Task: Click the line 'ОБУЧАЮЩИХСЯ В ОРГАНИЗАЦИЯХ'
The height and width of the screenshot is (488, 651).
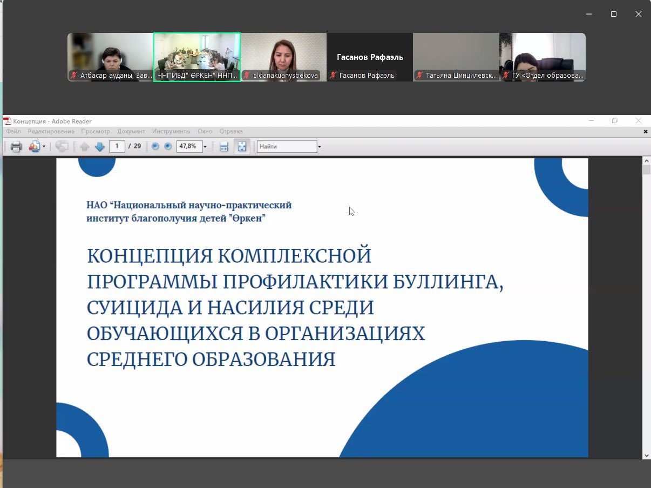Action: [x=256, y=334]
